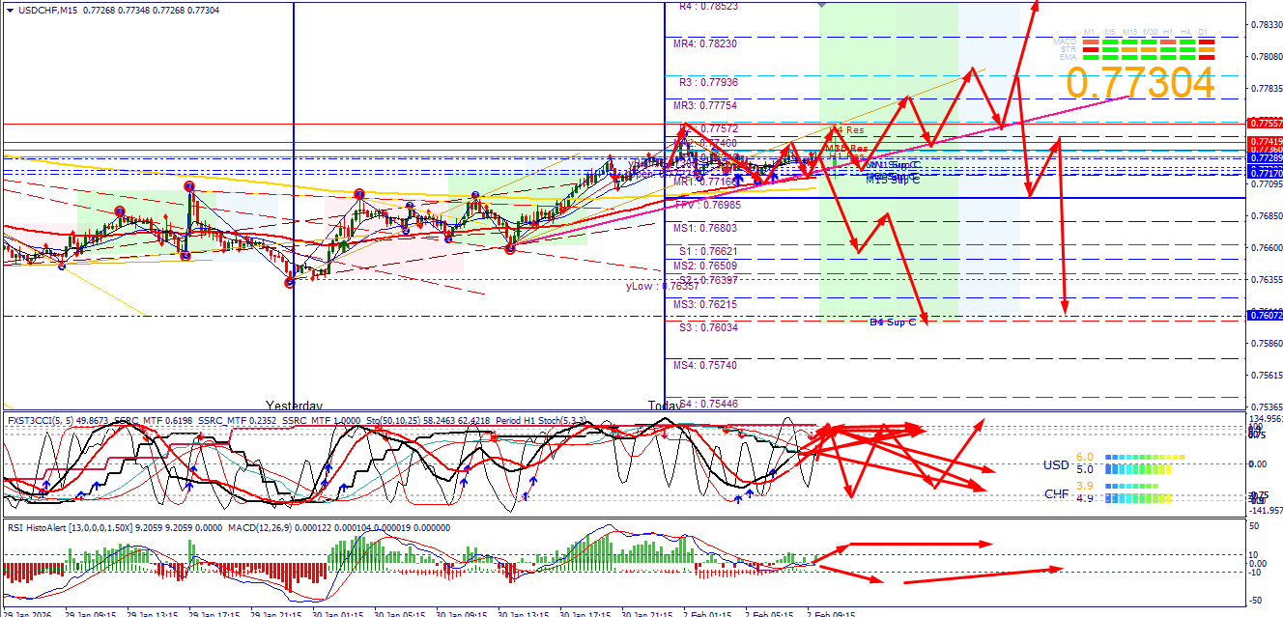
Task: Click the blue 0.76072 price axis tag
Action: point(1265,316)
